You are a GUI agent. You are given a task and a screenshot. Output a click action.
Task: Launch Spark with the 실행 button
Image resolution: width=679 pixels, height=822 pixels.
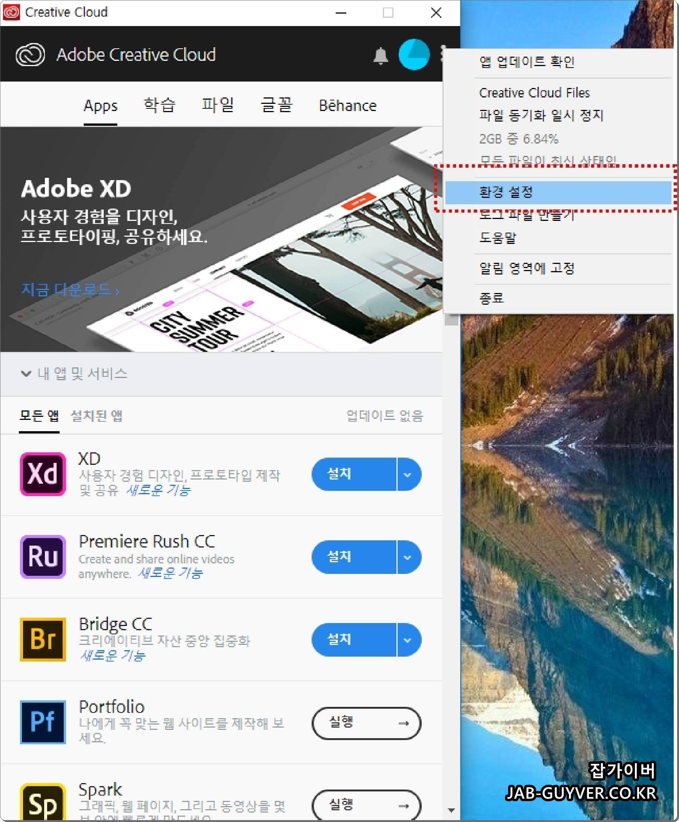click(x=367, y=805)
